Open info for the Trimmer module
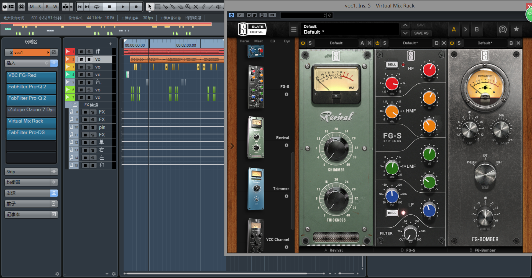This screenshot has height=278, width=532. click(x=287, y=196)
